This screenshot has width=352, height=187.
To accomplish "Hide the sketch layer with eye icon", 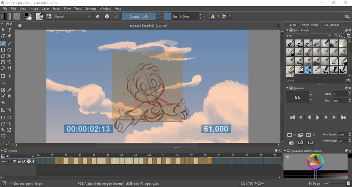I will pyautogui.click(x=14, y=161).
